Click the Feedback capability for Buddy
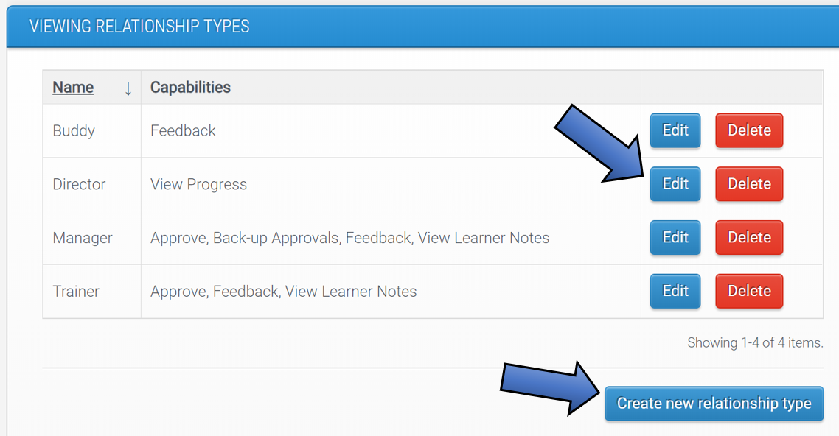Viewport: 839px width, 436px height. pos(183,130)
